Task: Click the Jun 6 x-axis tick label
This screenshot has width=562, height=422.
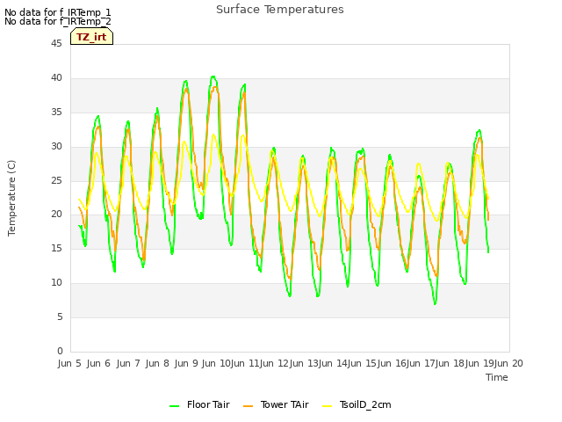Action: 98,363
